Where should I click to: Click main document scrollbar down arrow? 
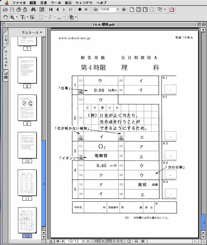[x=203, y=237]
